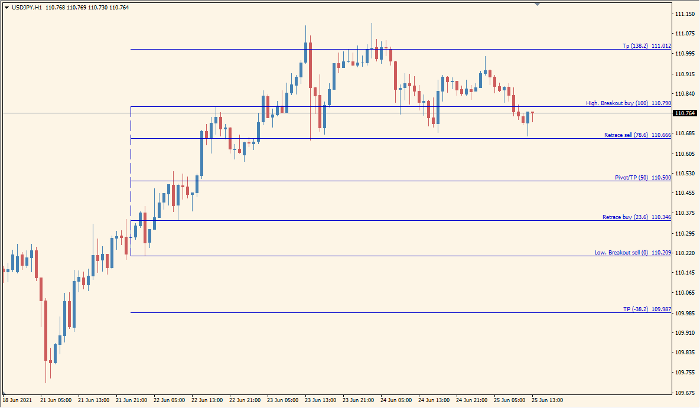700x408 pixels.
Task: Click the 22 Jun 13:00 time axis label
Action: tap(207, 400)
